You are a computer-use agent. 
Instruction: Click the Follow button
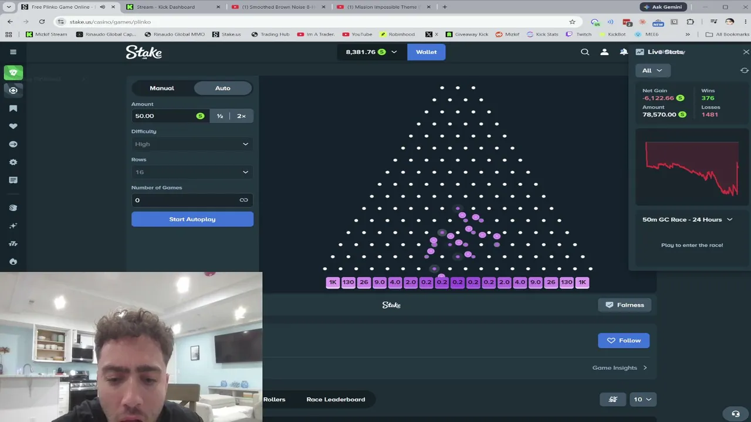tap(624, 341)
